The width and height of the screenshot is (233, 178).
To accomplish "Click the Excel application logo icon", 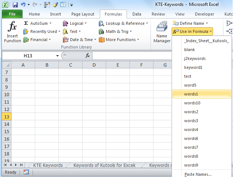I will point(5,5).
